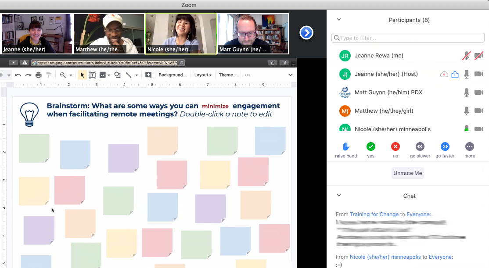Add a comment with the comment icon
Image resolution: width=489 pixels, height=268 pixels.
pos(148,75)
